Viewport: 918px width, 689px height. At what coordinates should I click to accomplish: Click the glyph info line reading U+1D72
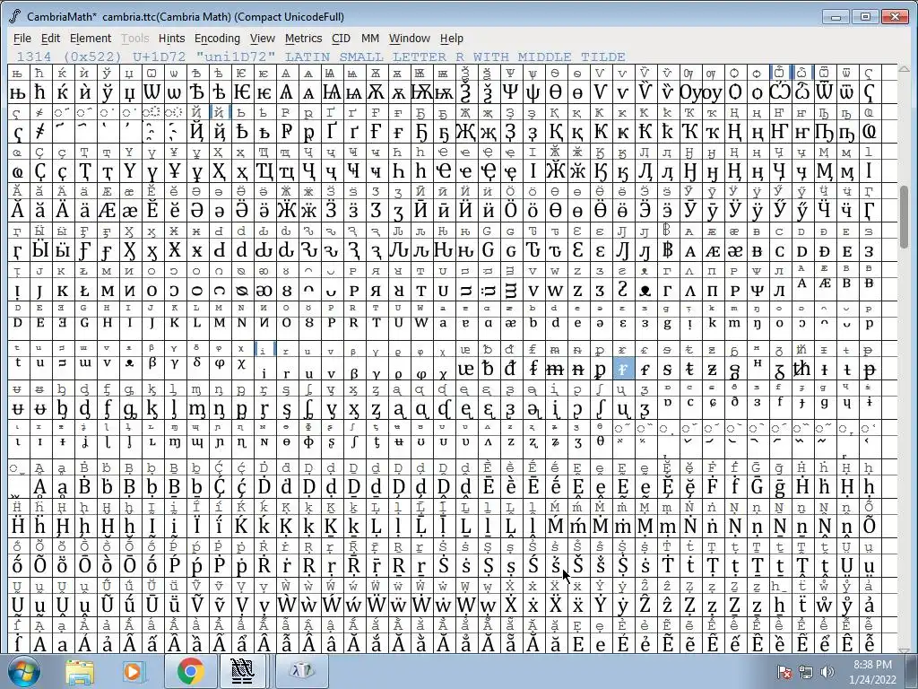321,57
